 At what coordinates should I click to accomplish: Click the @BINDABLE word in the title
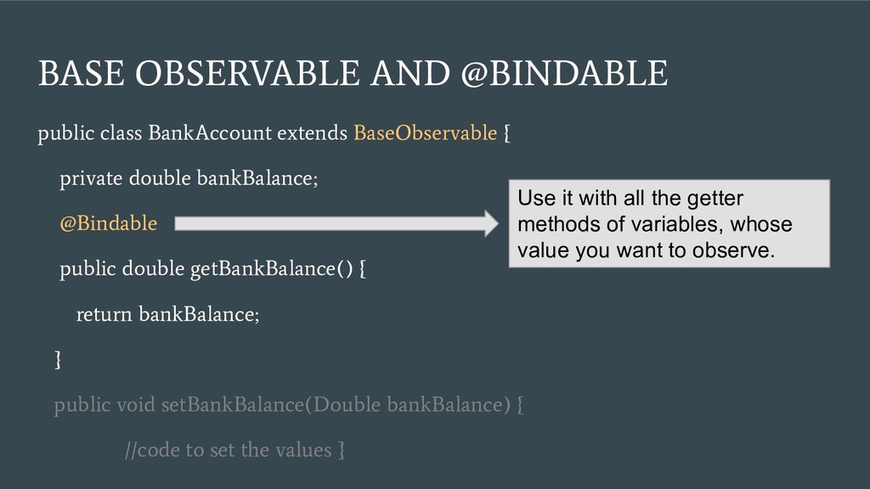click(565, 73)
